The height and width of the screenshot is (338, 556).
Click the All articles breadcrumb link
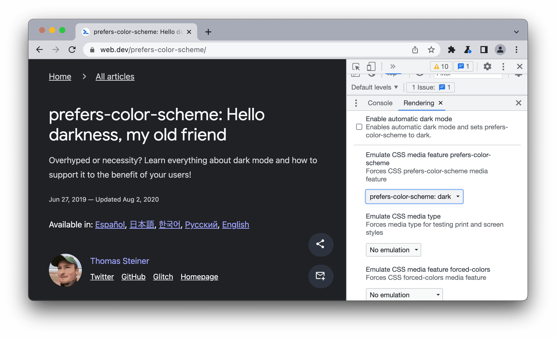(x=115, y=76)
